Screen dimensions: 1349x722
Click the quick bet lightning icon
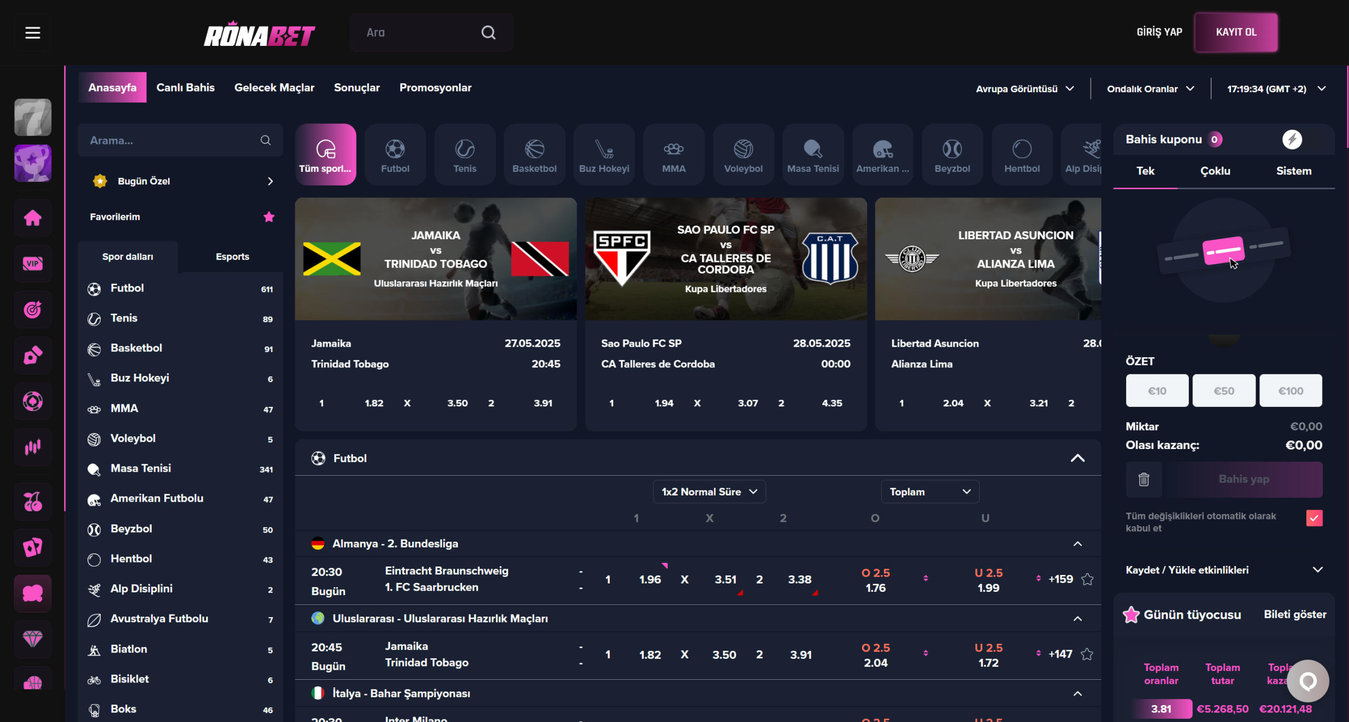pyautogui.click(x=1292, y=139)
